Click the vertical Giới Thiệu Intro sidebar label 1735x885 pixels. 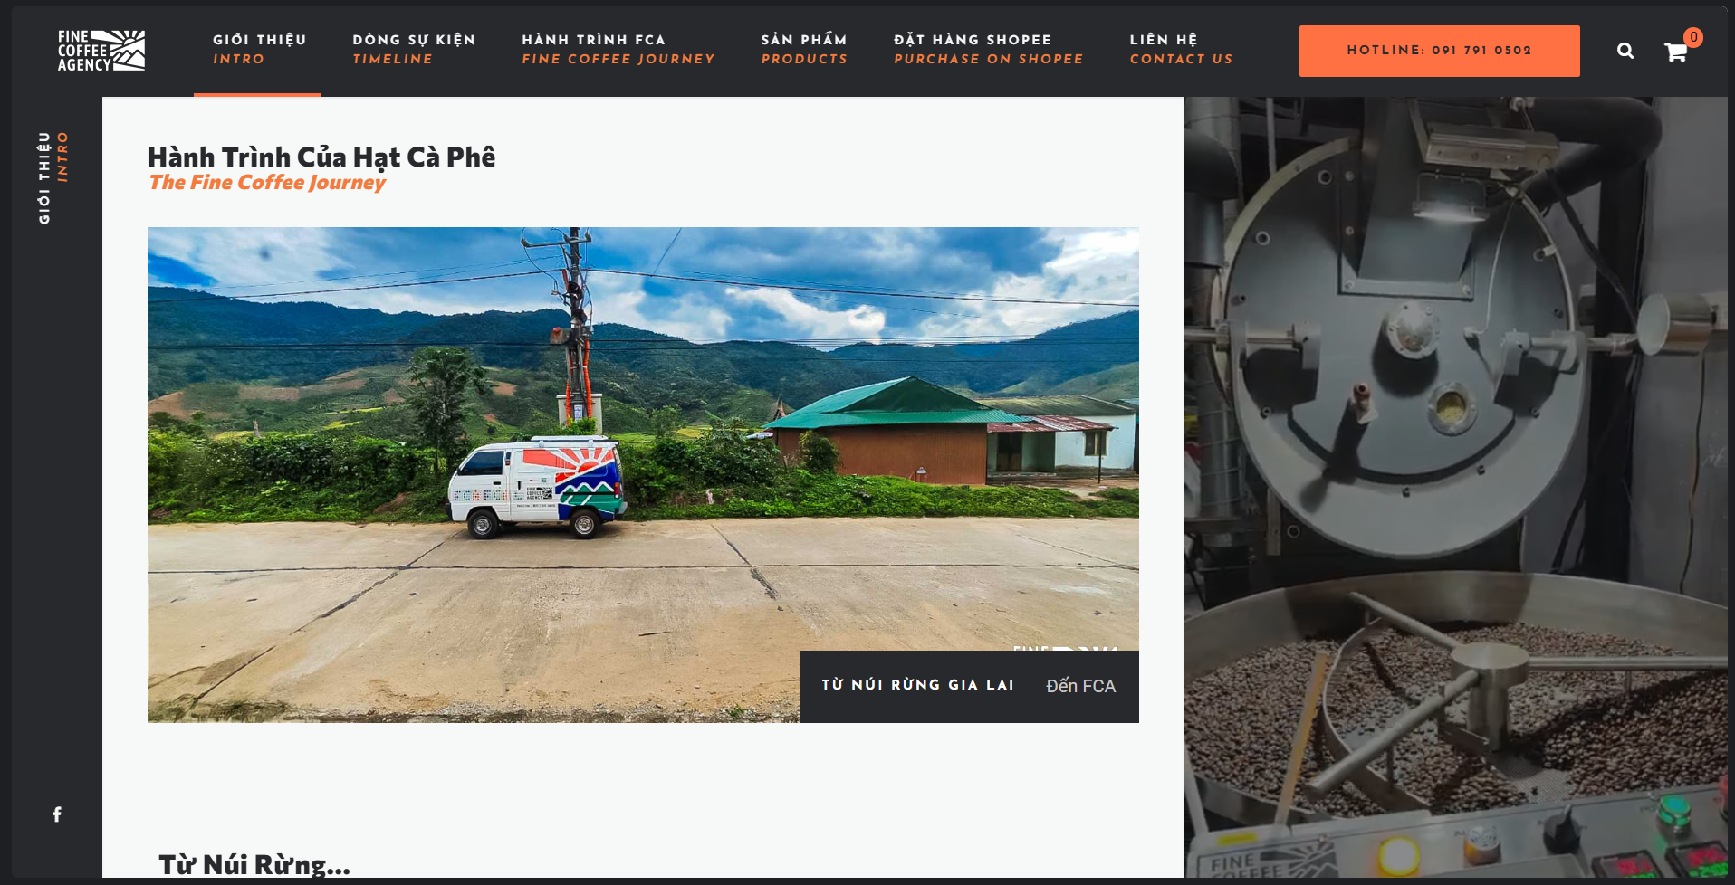(53, 177)
